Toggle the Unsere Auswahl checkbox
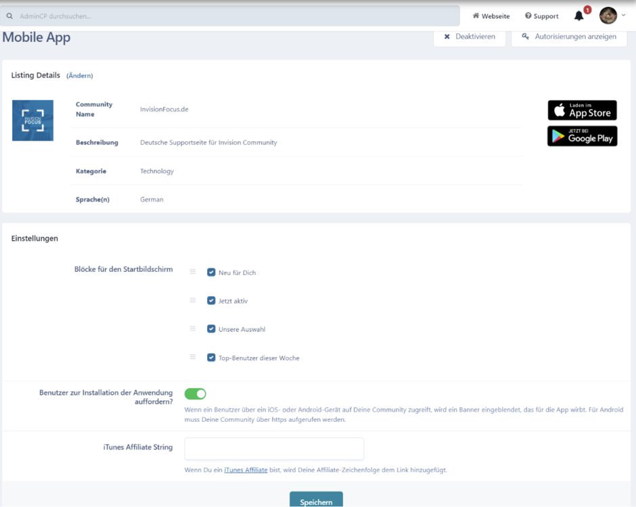The width and height of the screenshot is (636, 507). coord(211,329)
